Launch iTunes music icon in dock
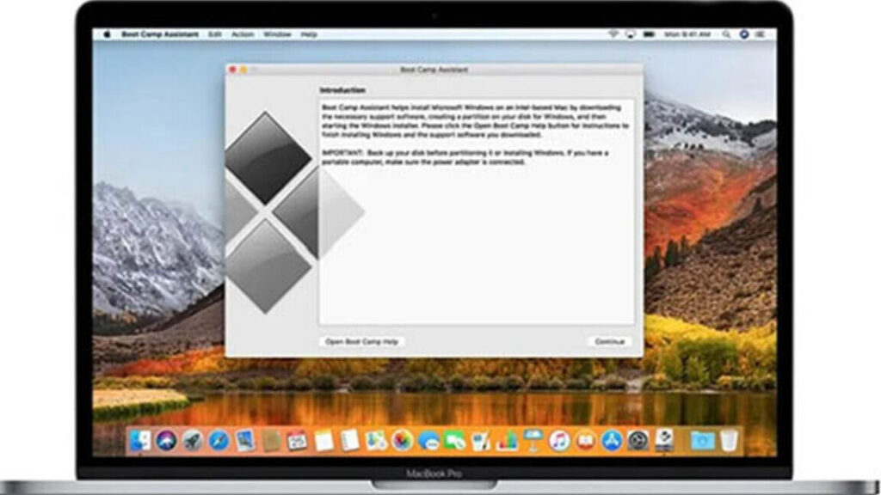The height and width of the screenshot is (495, 881). [x=559, y=441]
